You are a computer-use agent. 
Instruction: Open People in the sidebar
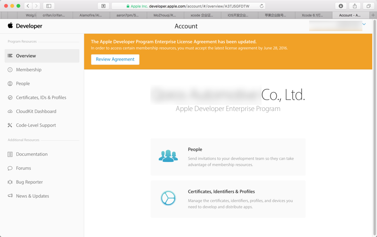click(x=23, y=84)
